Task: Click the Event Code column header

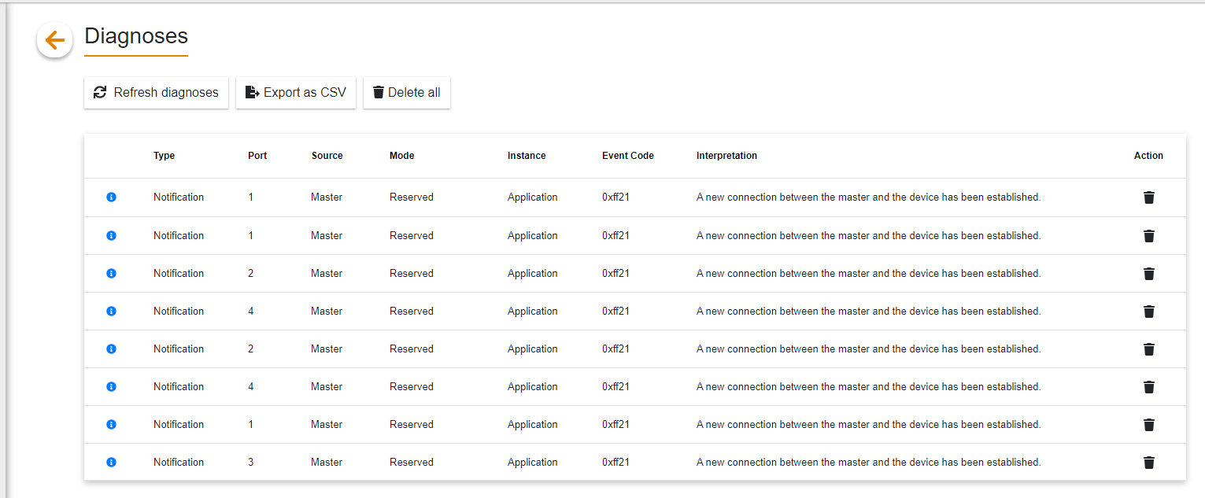Action: [628, 156]
